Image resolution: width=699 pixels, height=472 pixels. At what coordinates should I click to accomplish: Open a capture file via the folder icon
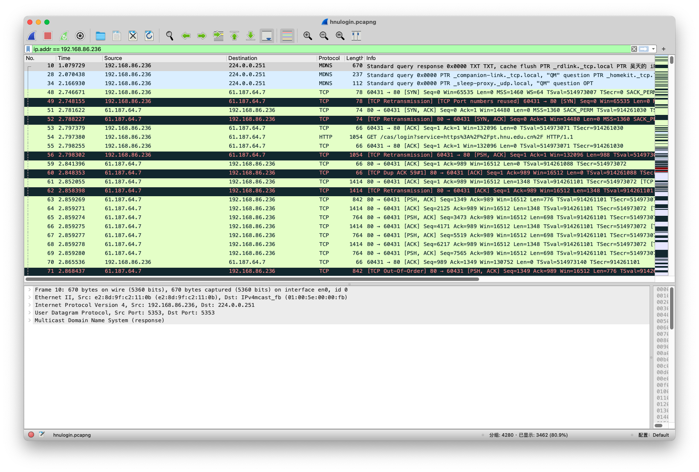[101, 36]
